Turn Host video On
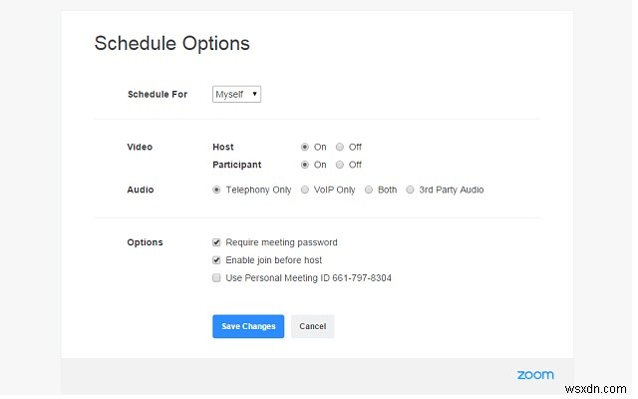This screenshot has height=399, width=638. (x=305, y=147)
